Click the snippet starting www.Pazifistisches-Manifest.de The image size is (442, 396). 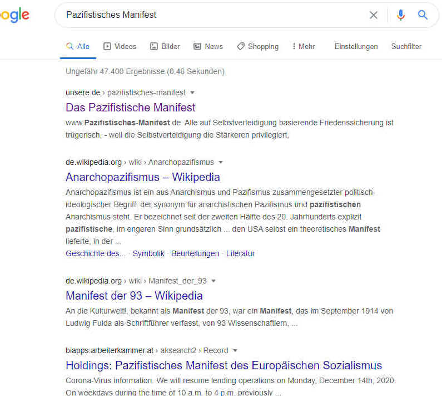230,129
